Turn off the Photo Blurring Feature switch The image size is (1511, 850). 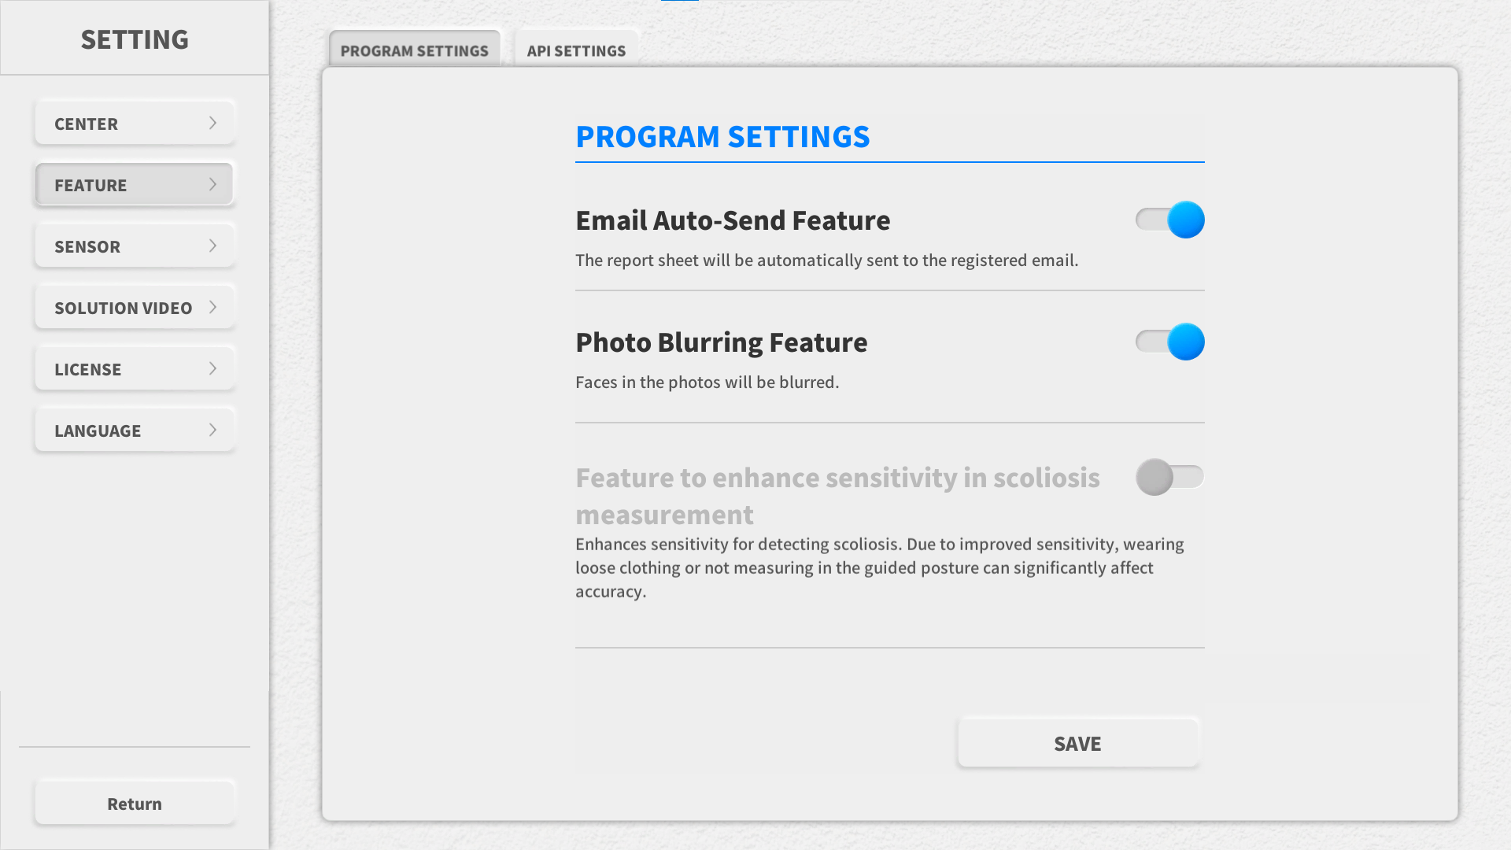pos(1169,342)
